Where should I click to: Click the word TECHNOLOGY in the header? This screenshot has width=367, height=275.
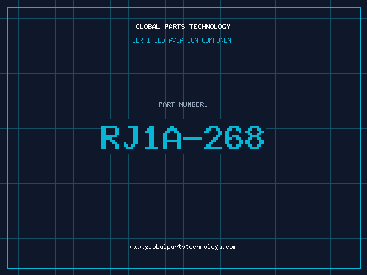click(x=210, y=27)
